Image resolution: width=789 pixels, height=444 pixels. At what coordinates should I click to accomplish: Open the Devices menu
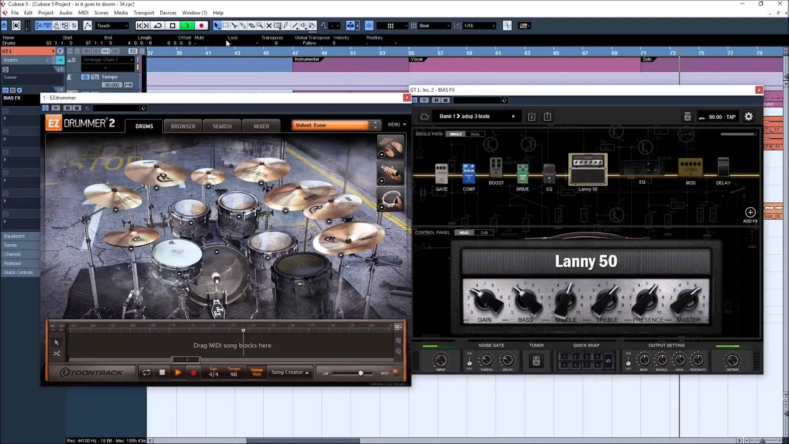point(168,12)
